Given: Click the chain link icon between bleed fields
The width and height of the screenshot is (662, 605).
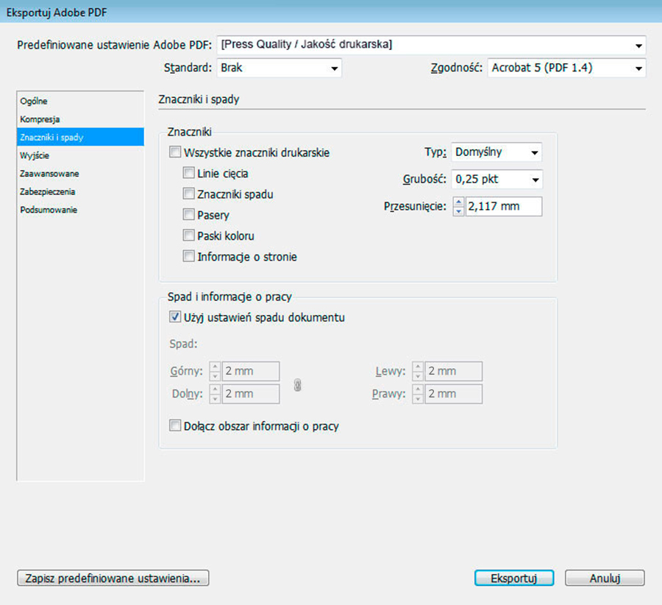Looking at the screenshot, I should point(297,385).
